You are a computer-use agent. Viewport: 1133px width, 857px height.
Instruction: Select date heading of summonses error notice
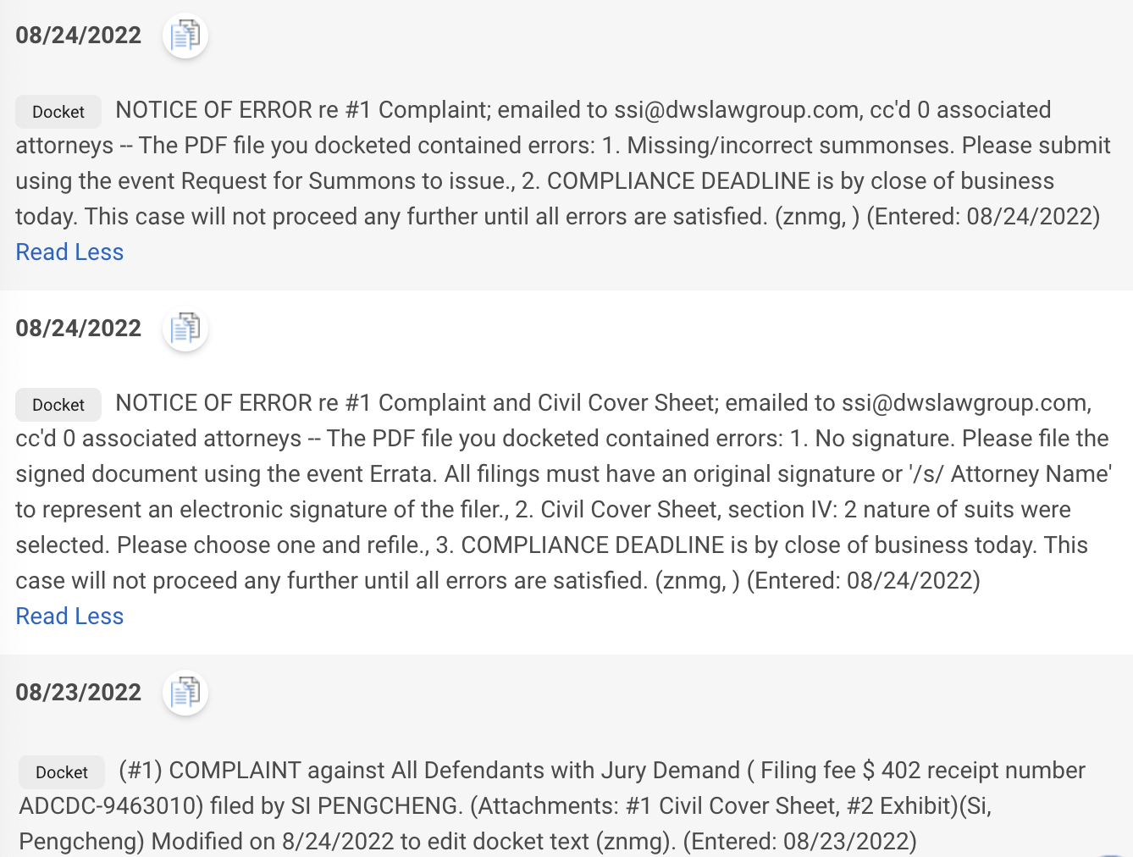(79, 36)
